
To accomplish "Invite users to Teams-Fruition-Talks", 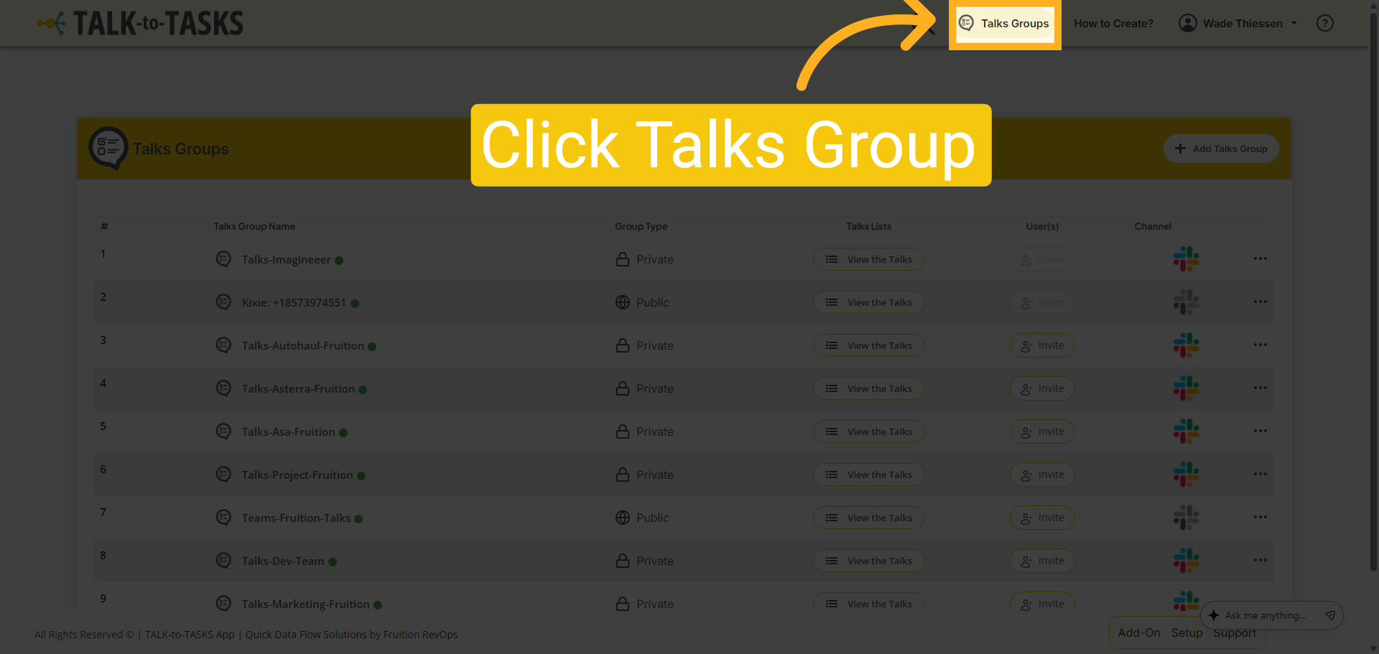I will tap(1042, 518).
